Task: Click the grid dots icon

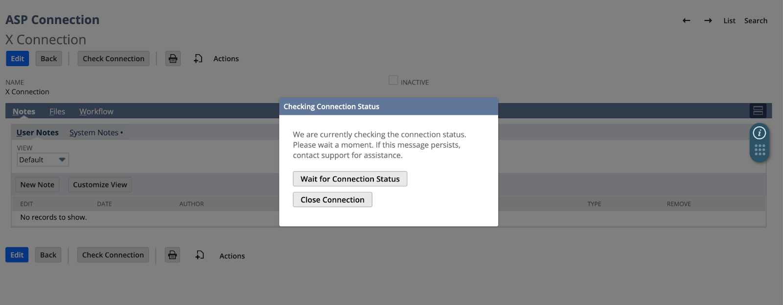Action: point(760,150)
